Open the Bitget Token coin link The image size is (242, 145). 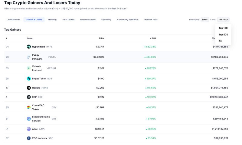[x=39, y=79]
